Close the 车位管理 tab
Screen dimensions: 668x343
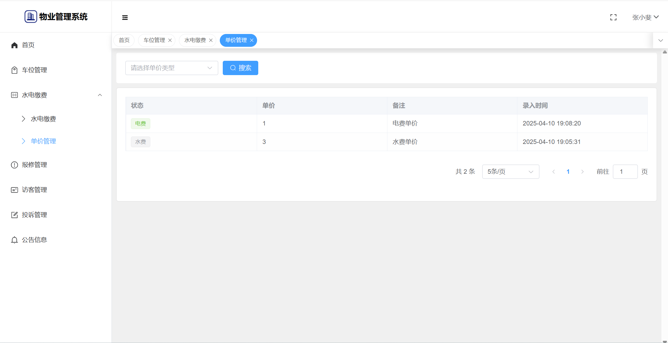170,40
